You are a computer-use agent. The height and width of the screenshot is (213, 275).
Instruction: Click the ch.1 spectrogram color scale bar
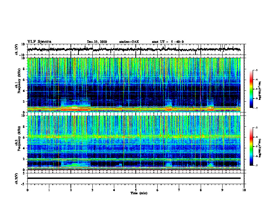click(x=251, y=89)
